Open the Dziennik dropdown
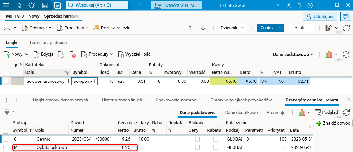 232,28
